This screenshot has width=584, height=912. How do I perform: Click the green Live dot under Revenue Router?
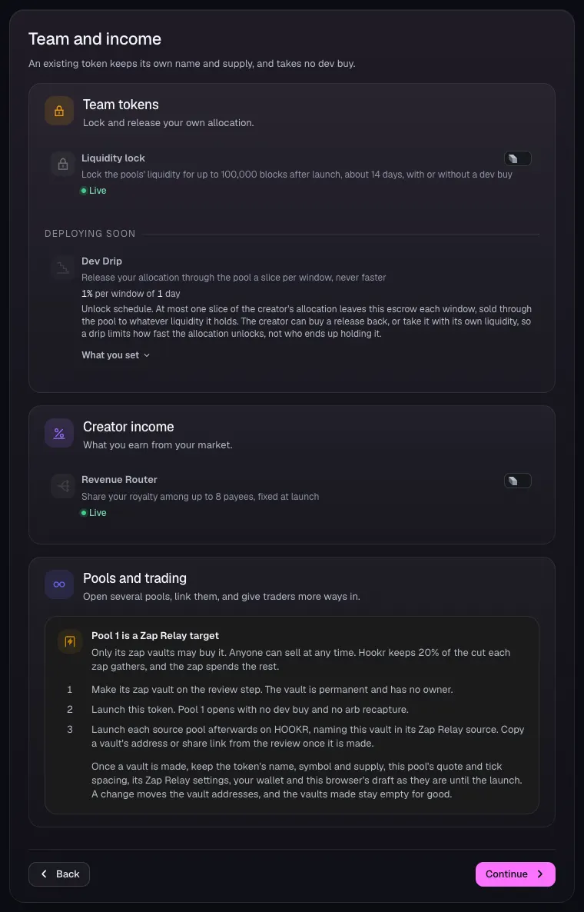click(84, 513)
